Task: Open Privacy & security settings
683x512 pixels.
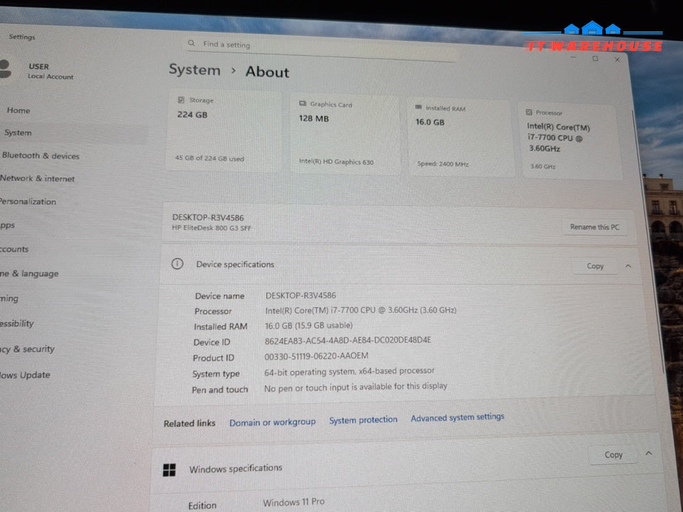Action: 27,349
